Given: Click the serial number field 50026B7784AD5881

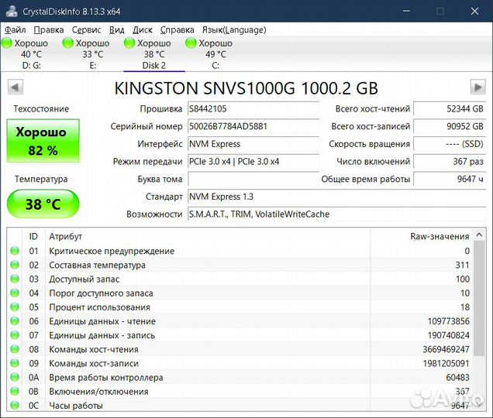Looking at the screenshot, I should [253, 127].
